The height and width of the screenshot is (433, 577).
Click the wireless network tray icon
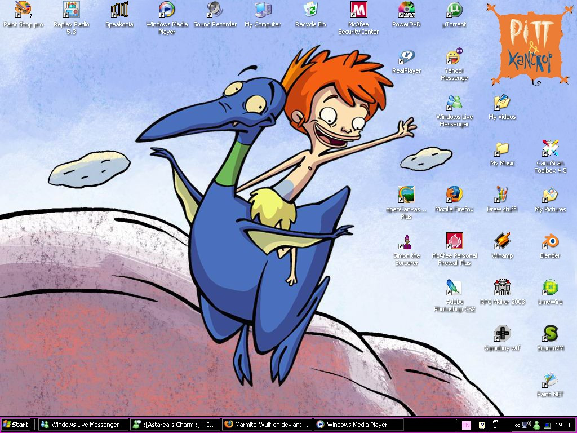tap(527, 425)
